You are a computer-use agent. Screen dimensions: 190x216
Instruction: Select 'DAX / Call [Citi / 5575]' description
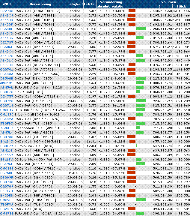[x=34, y=69]
